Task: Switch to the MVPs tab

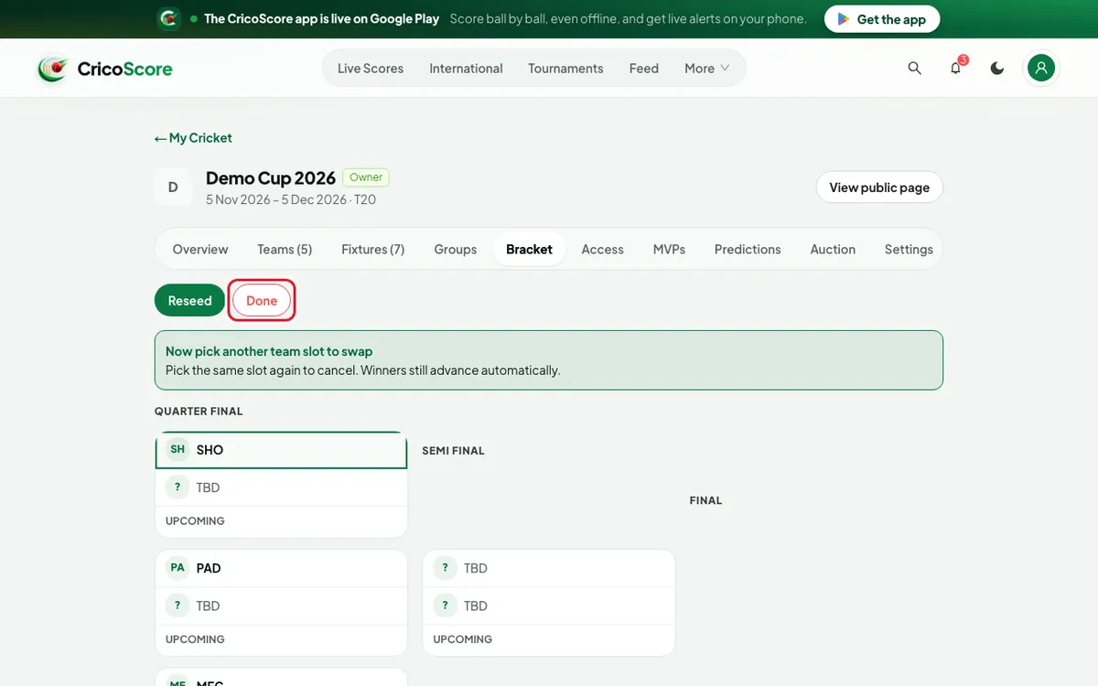Action: 669,249
